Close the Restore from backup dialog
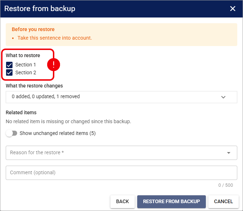The height and width of the screenshot is (211, 243). [233, 9]
